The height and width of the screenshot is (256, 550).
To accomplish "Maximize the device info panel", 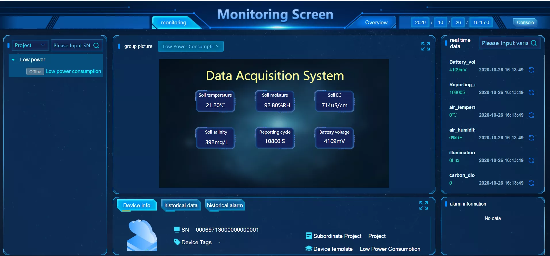I will pos(423,205).
